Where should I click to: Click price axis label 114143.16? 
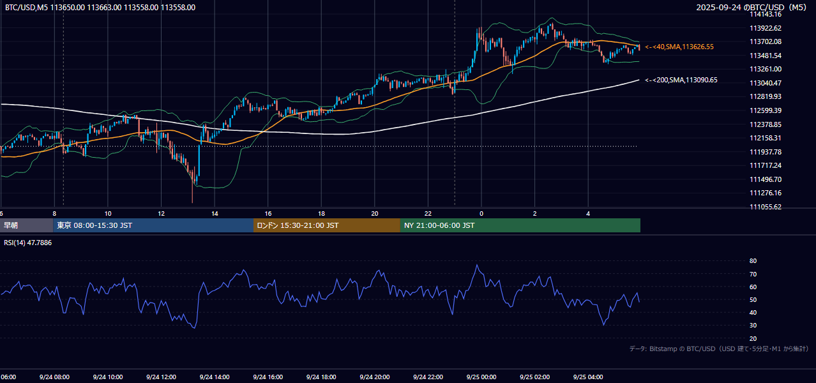tap(766, 14)
